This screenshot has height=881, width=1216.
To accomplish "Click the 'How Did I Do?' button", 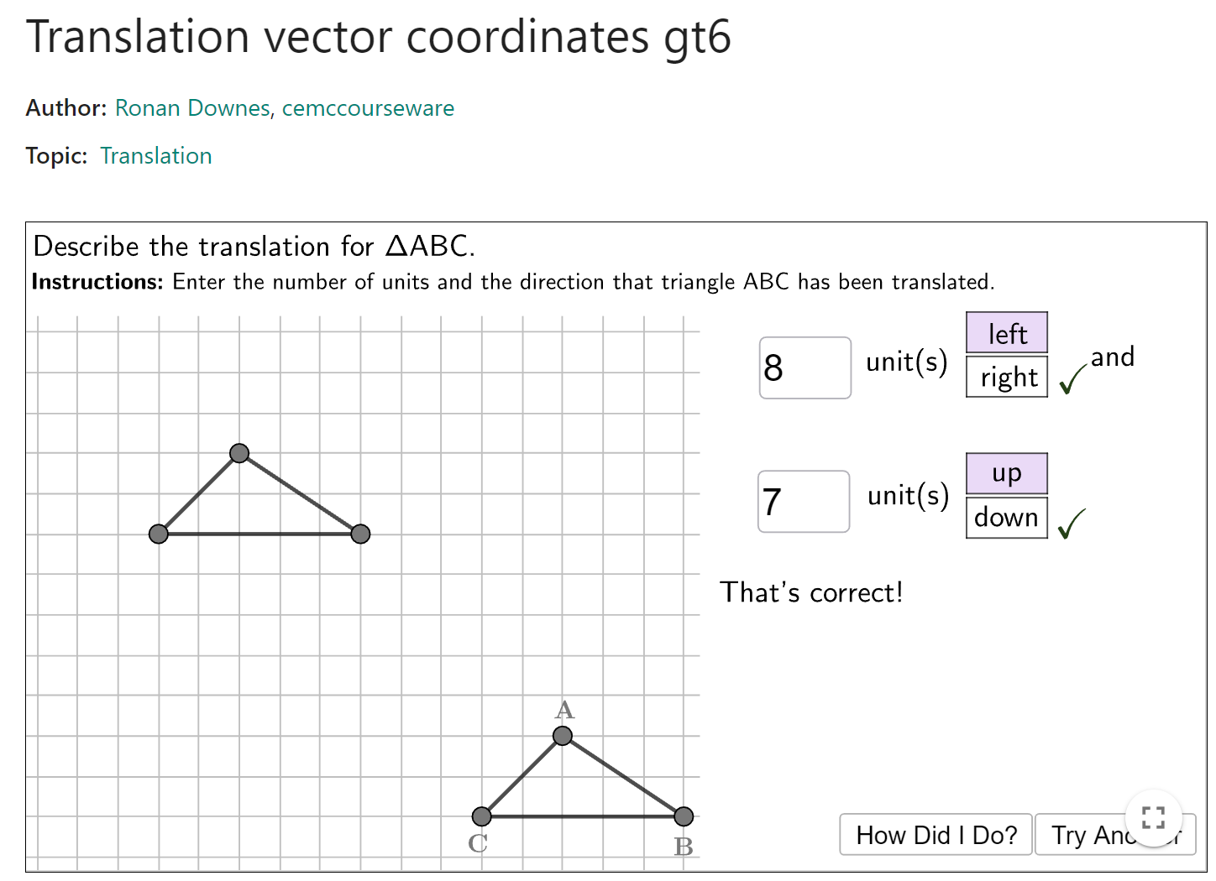I will tap(936, 835).
